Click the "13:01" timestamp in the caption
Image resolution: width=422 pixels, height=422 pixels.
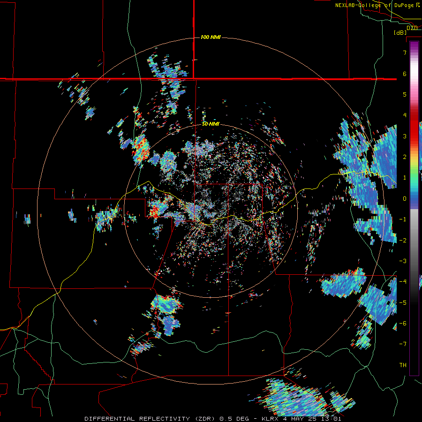click(332, 419)
